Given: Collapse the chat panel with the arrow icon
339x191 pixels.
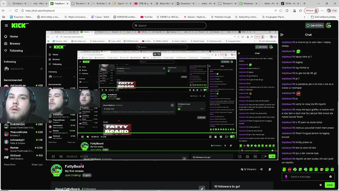Looking at the screenshot, I should coord(282,35).
